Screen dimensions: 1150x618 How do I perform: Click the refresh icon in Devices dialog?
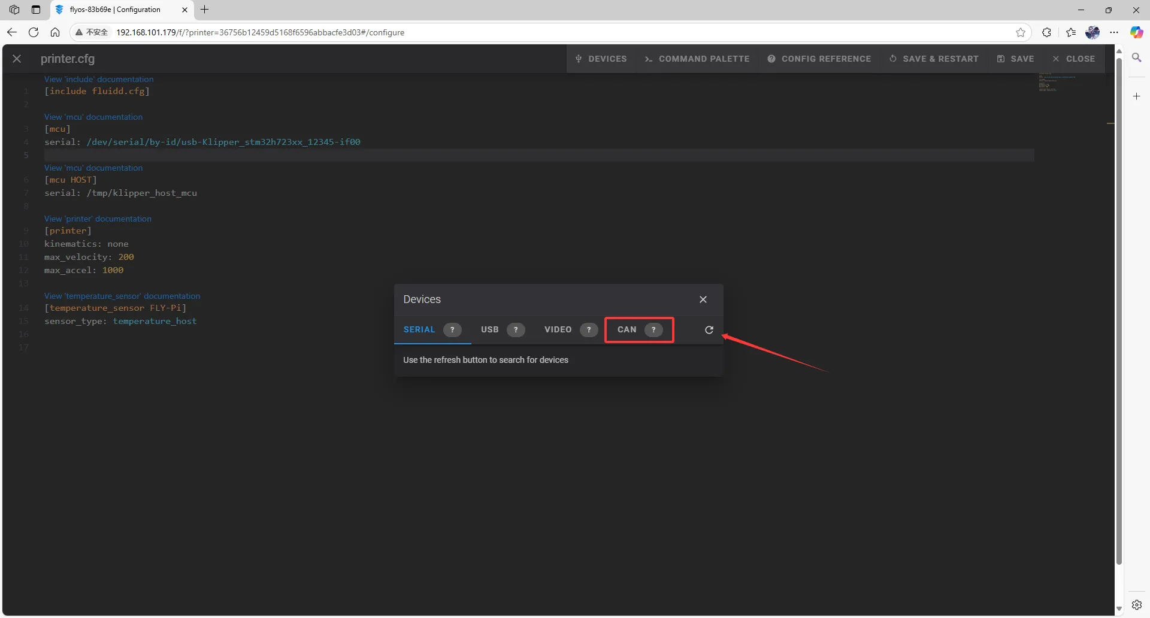(709, 330)
